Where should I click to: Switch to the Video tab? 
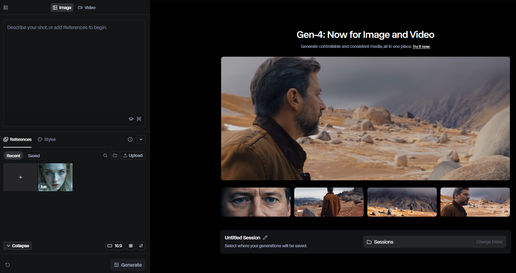87,8
